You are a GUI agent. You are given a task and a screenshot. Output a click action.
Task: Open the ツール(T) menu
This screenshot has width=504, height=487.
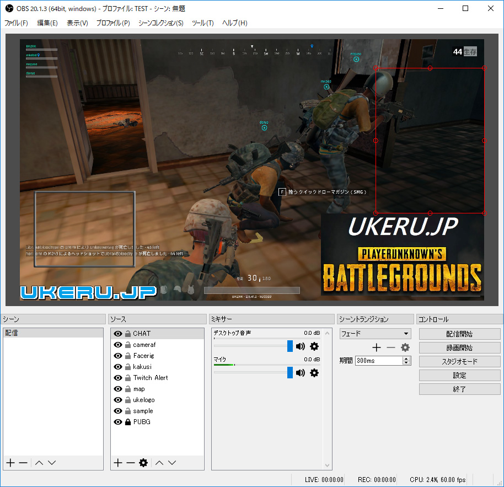(x=202, y=23)
